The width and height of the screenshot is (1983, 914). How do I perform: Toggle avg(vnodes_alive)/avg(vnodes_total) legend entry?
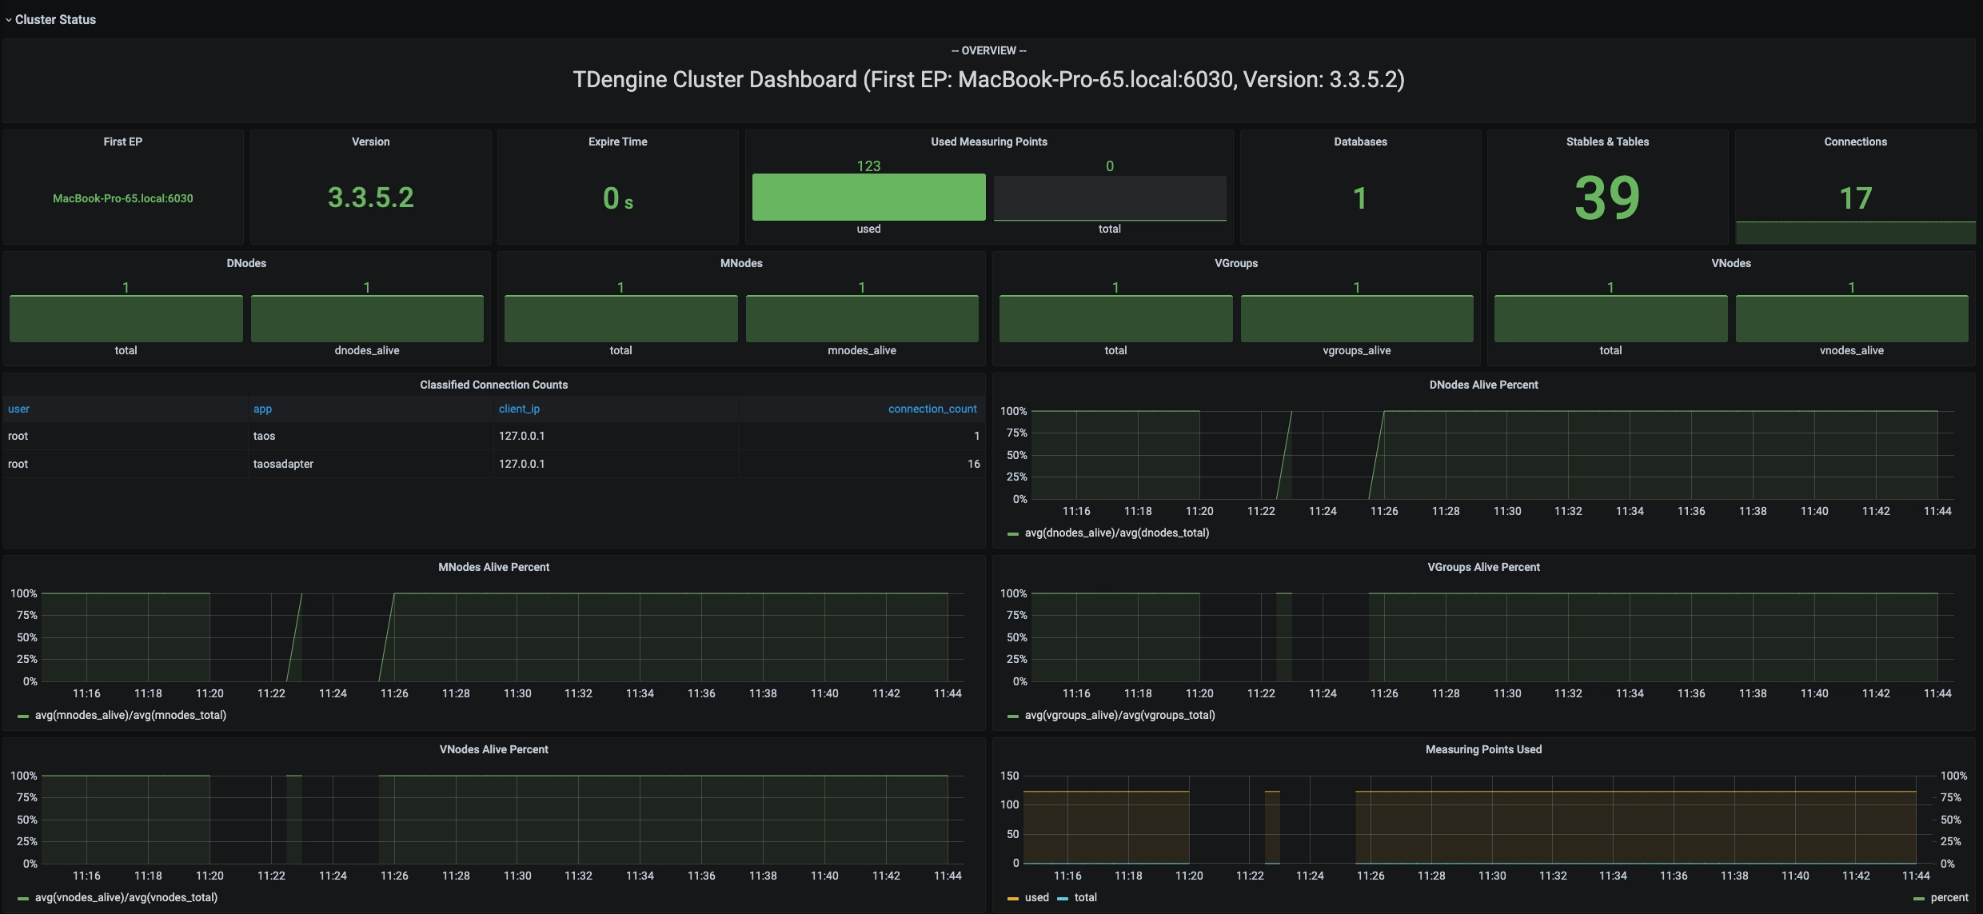click(x=126, y=897)
